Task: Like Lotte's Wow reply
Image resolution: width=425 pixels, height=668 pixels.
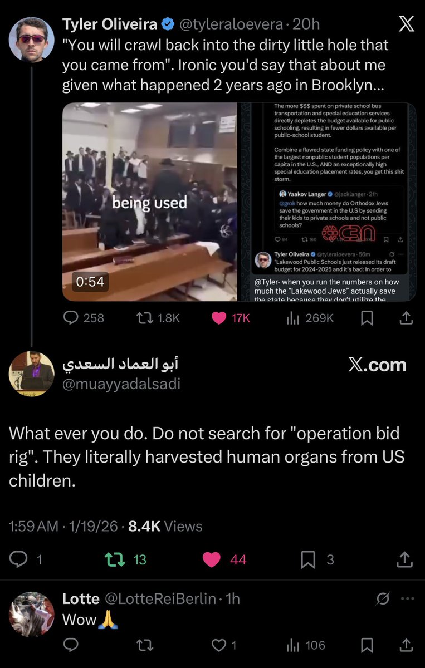Action: [224, 645]
